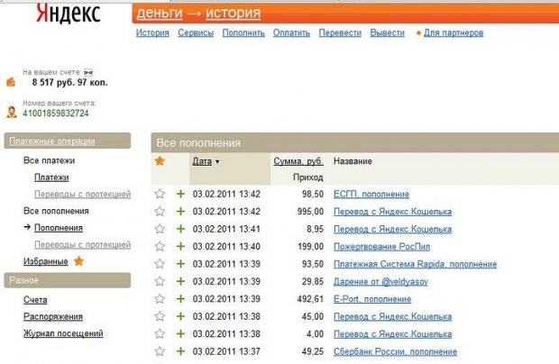Click green plus icon of 29,85 row

pyautogui.click(x=180, y=281)
